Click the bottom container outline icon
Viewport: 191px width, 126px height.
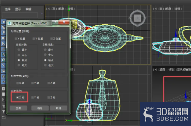click(x=4, y=117)
